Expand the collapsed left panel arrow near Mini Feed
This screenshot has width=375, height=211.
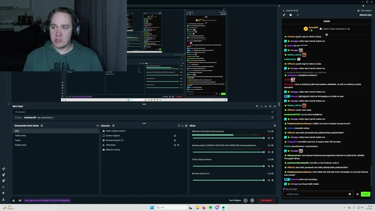[x=8, y=104]
